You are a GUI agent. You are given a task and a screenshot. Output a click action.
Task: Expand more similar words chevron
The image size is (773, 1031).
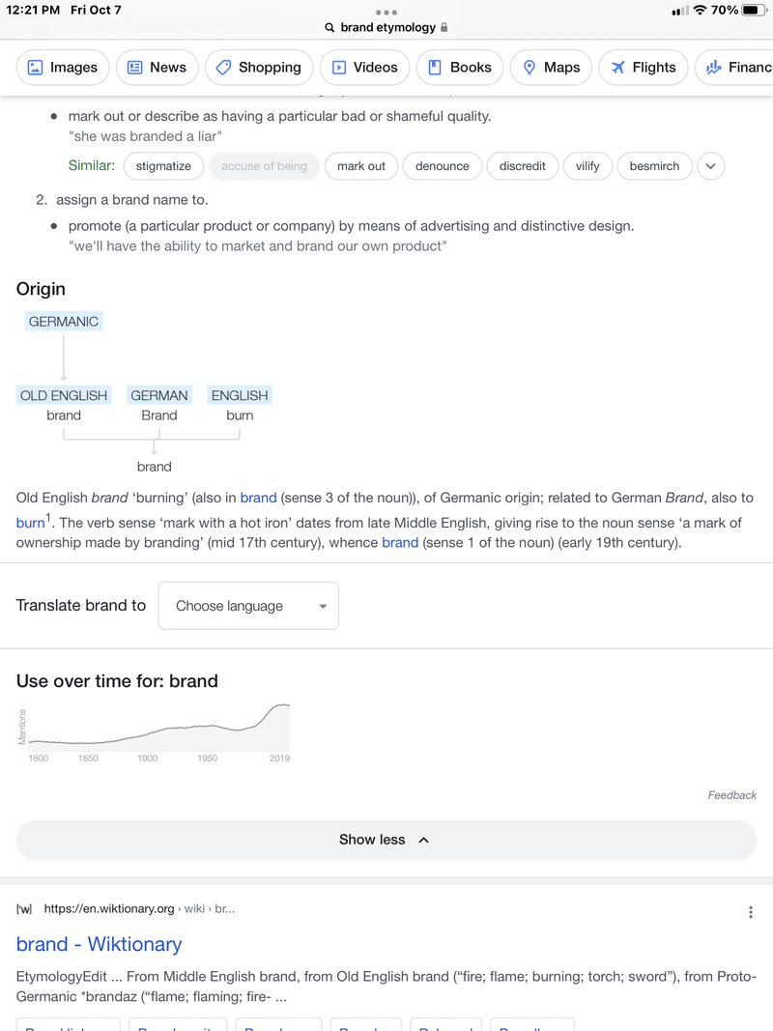[710, 166]
